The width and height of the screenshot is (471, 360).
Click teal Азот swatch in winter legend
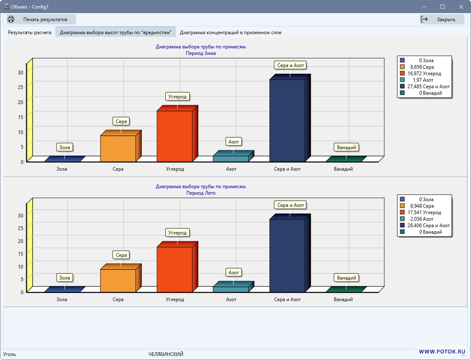[x=402, y=80]
